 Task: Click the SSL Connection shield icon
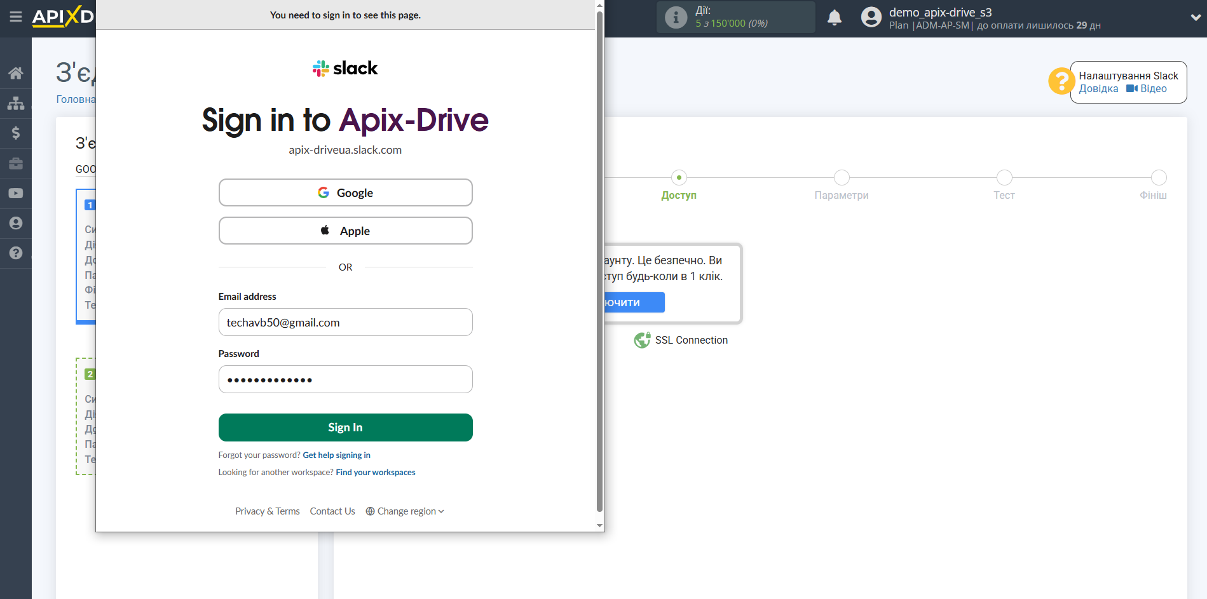642,340
